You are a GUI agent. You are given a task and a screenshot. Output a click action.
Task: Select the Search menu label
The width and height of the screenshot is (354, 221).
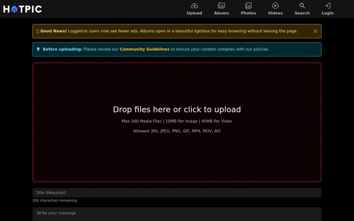tap(302, 13)
